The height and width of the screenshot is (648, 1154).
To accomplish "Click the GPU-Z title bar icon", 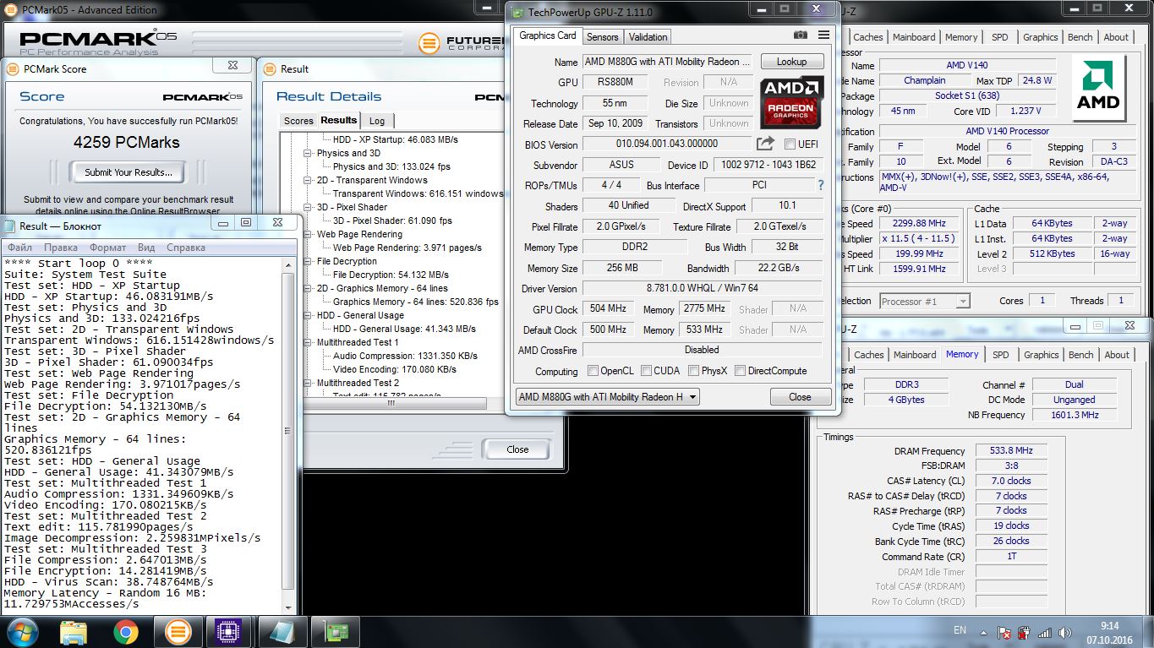I will point(517,12).
